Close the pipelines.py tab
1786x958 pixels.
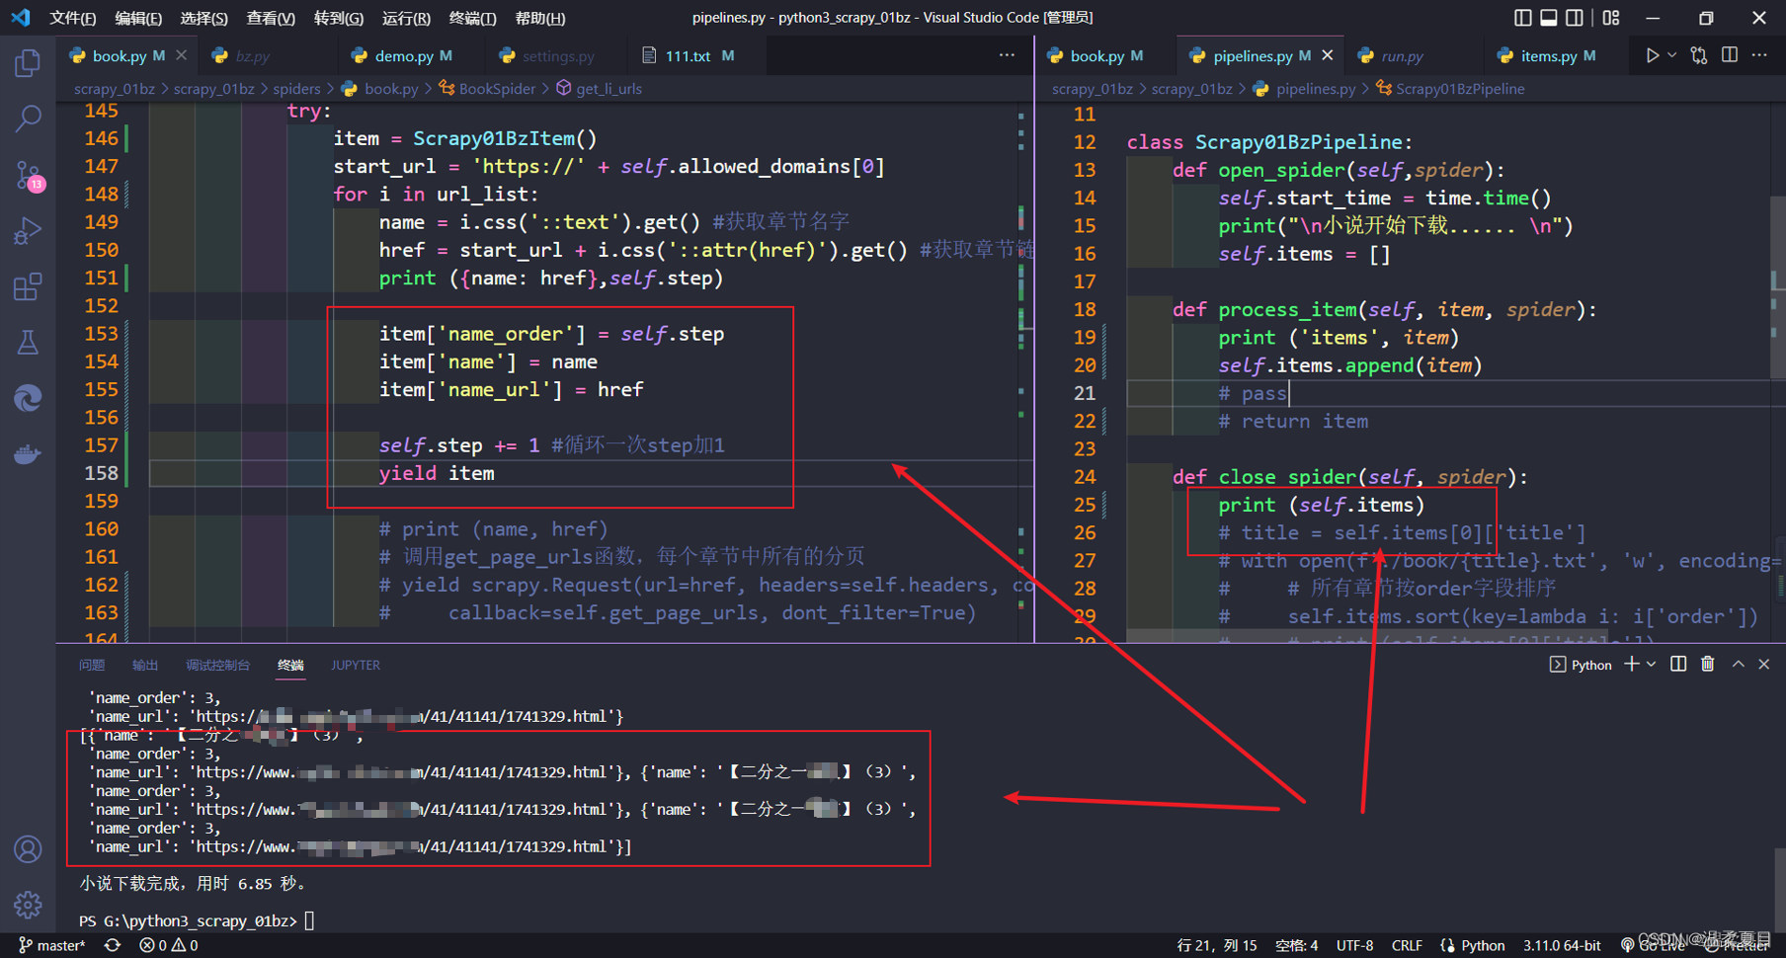(1327, 55)
